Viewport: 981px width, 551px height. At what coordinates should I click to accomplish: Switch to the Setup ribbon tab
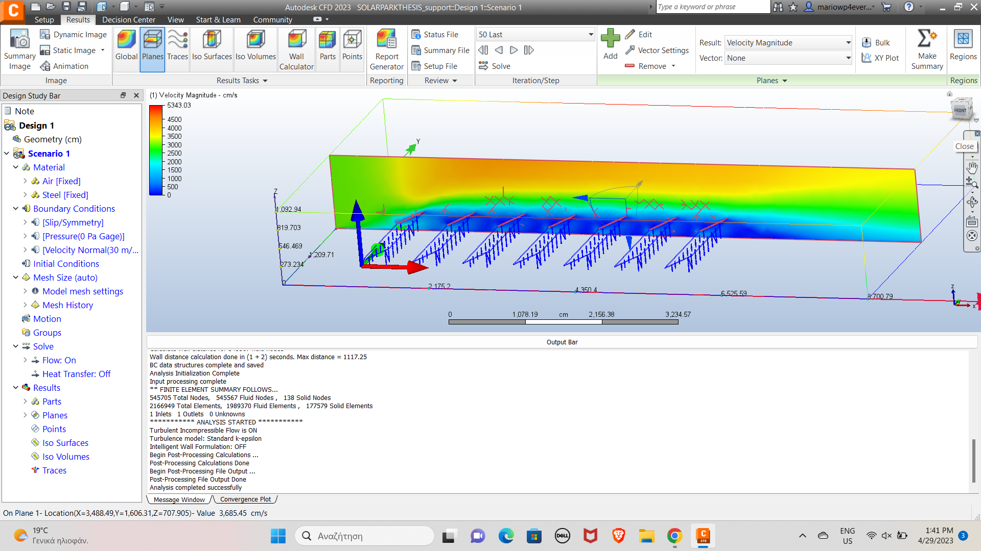pos(44,19)
